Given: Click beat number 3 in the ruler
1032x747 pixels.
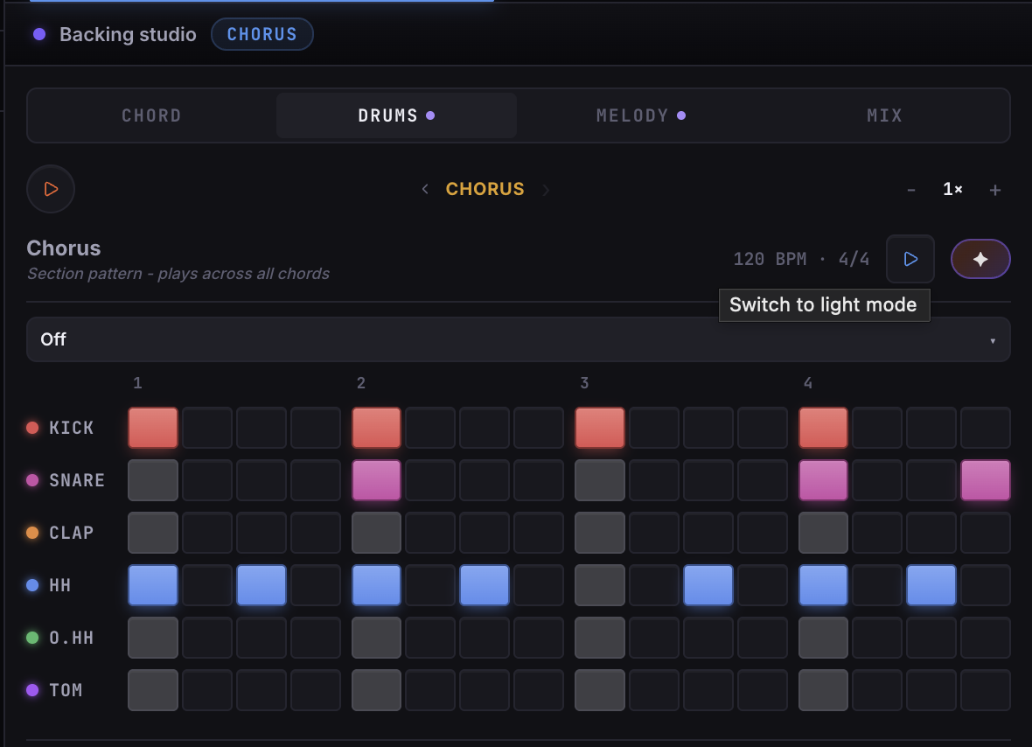Looking at the screenshot, I should (x=584, y=383).
